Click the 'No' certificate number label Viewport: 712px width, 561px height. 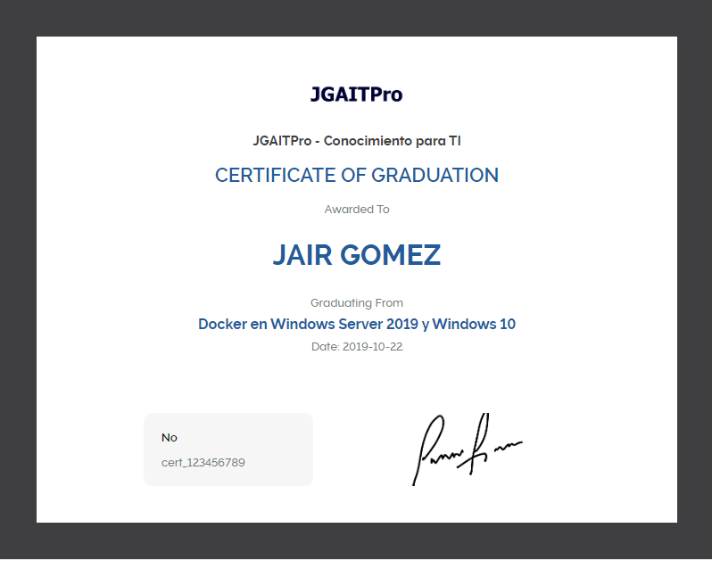(x=169, y=438)
